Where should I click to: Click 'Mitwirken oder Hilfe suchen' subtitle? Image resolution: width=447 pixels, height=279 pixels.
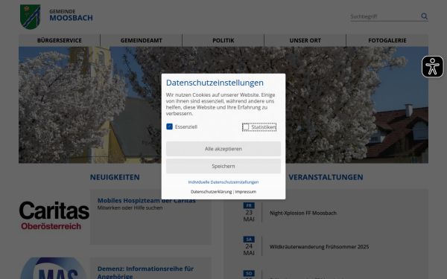(130, 208)
